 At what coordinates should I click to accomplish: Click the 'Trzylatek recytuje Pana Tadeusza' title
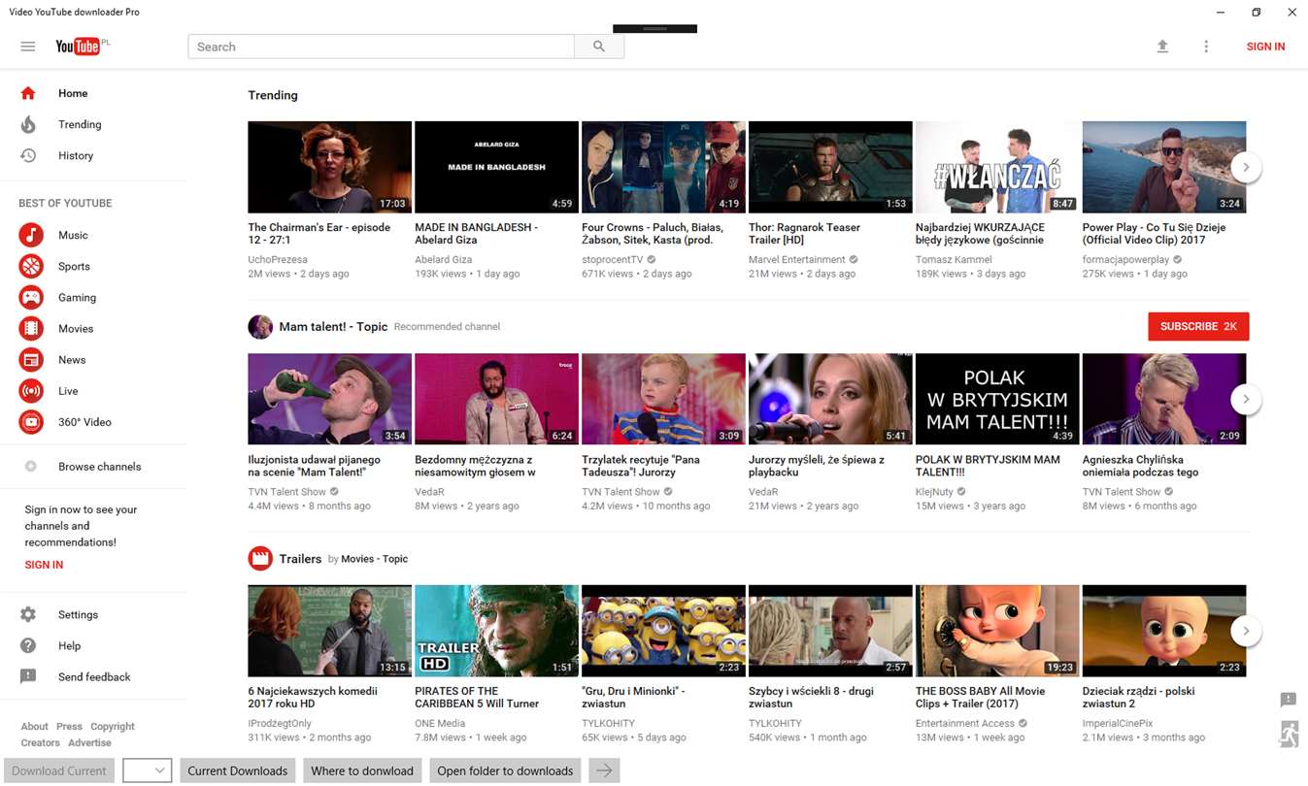coord(641,466)
